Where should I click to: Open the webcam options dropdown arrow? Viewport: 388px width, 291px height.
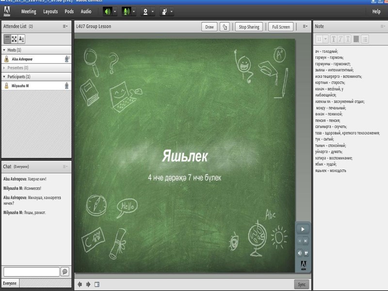pos(153,11)
